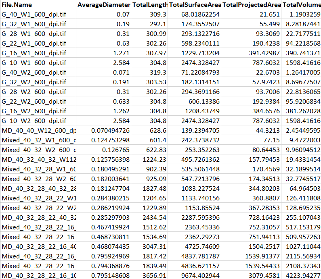The width and height of the screenshot is (321, 279).
Task: Click the cell G_10_W1_600_dpi.tif
Action: click(x=38, y=62)
